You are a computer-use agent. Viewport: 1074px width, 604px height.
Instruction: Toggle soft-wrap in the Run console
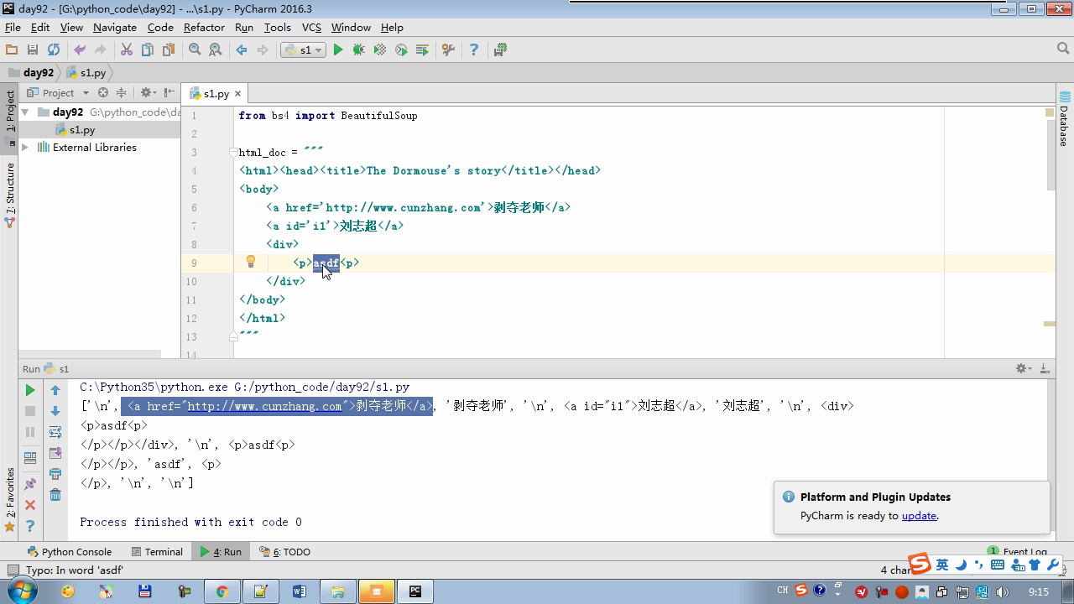(x=55, y=432)
